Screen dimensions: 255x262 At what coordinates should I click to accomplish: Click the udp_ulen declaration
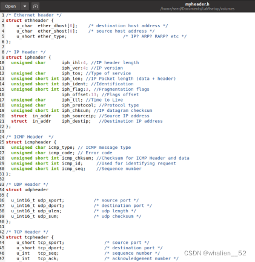point(36,211)
